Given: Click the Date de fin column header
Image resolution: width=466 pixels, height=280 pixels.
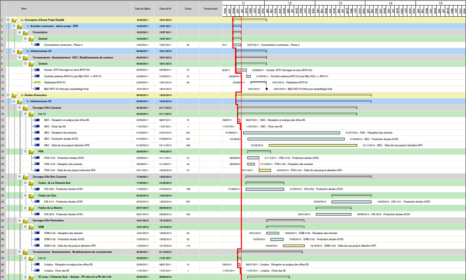Looking at the screenshot, I should [x=165, y=8].
